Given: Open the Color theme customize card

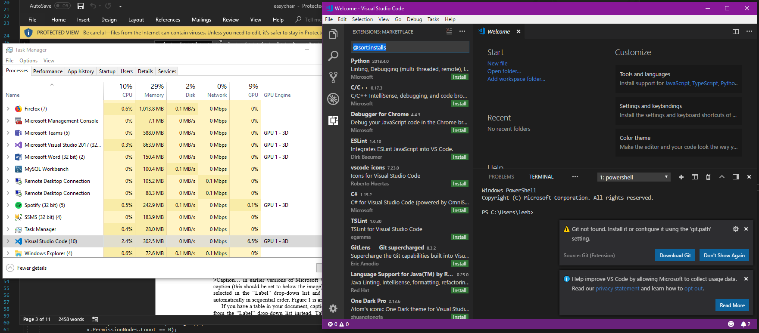Looking at the screenshot, I should coord(679,142).
